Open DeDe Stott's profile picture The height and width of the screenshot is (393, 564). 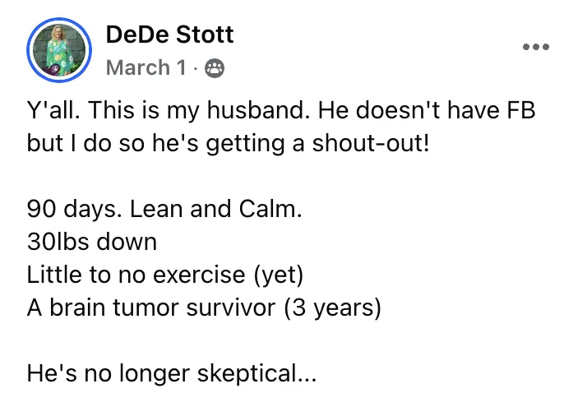[x=59, y=50]
